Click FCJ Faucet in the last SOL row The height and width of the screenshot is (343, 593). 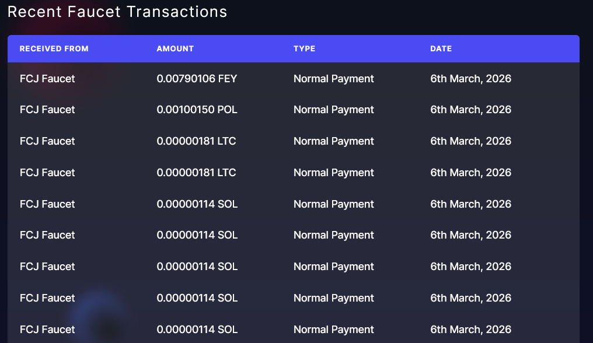click(x=47, y=330)
